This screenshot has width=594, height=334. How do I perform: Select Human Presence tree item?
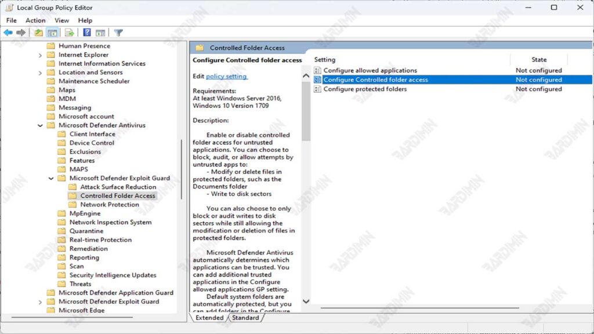(x=84, y=46)
